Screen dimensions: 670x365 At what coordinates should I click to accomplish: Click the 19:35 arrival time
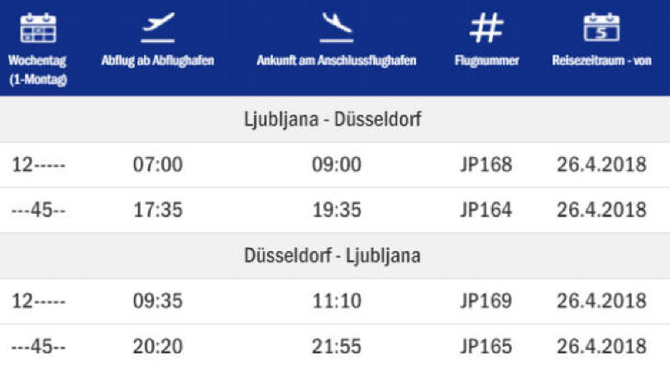point(337,210)
